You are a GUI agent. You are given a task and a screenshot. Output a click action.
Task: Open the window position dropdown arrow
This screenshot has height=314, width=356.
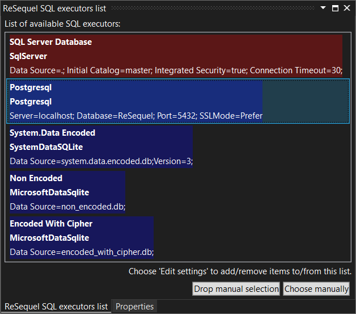[x=323, y=8]
